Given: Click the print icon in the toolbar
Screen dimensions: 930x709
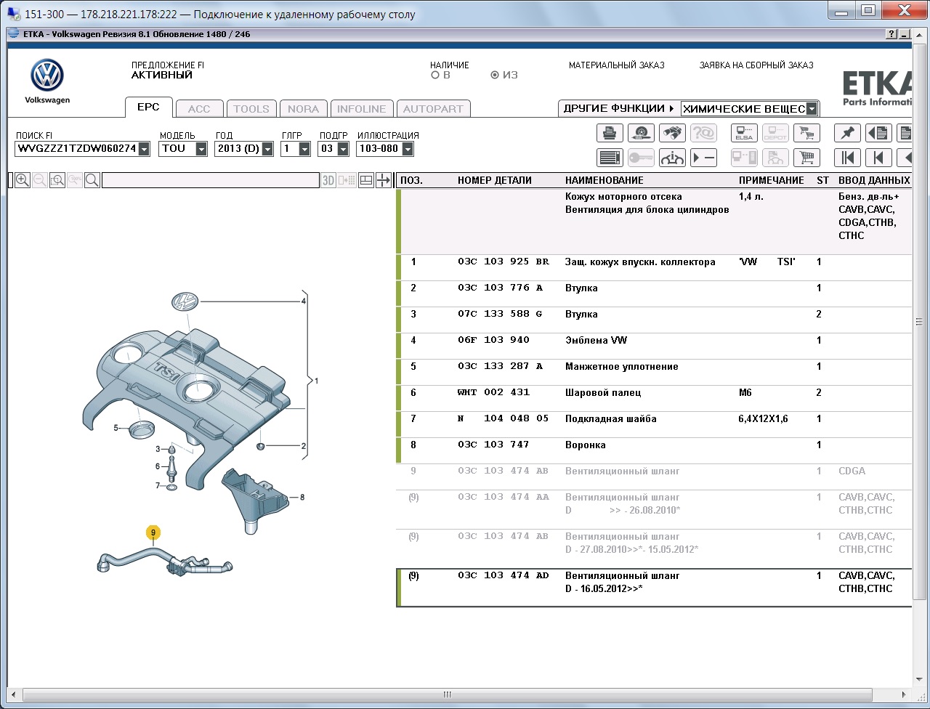Looking at the screenshot, I should coord(610,133).
